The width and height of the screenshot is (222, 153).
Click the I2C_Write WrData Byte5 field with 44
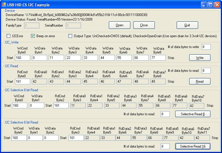click(x=107, y=58)
